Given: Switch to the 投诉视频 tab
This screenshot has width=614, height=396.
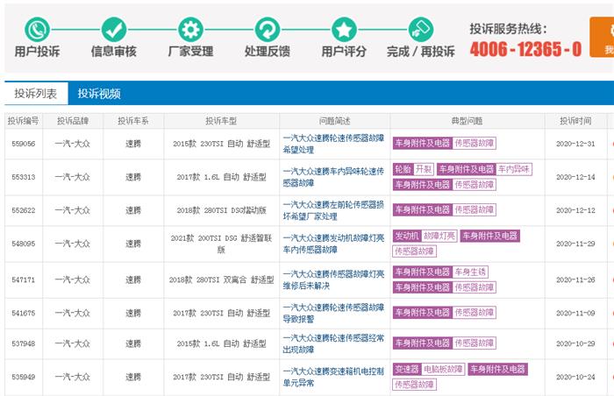Looking at the screenshot, I should point(99,94).
